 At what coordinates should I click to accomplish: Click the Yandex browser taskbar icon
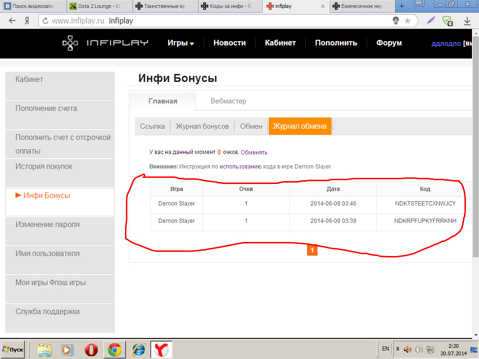pyautogui.click(x=161, y=350)
